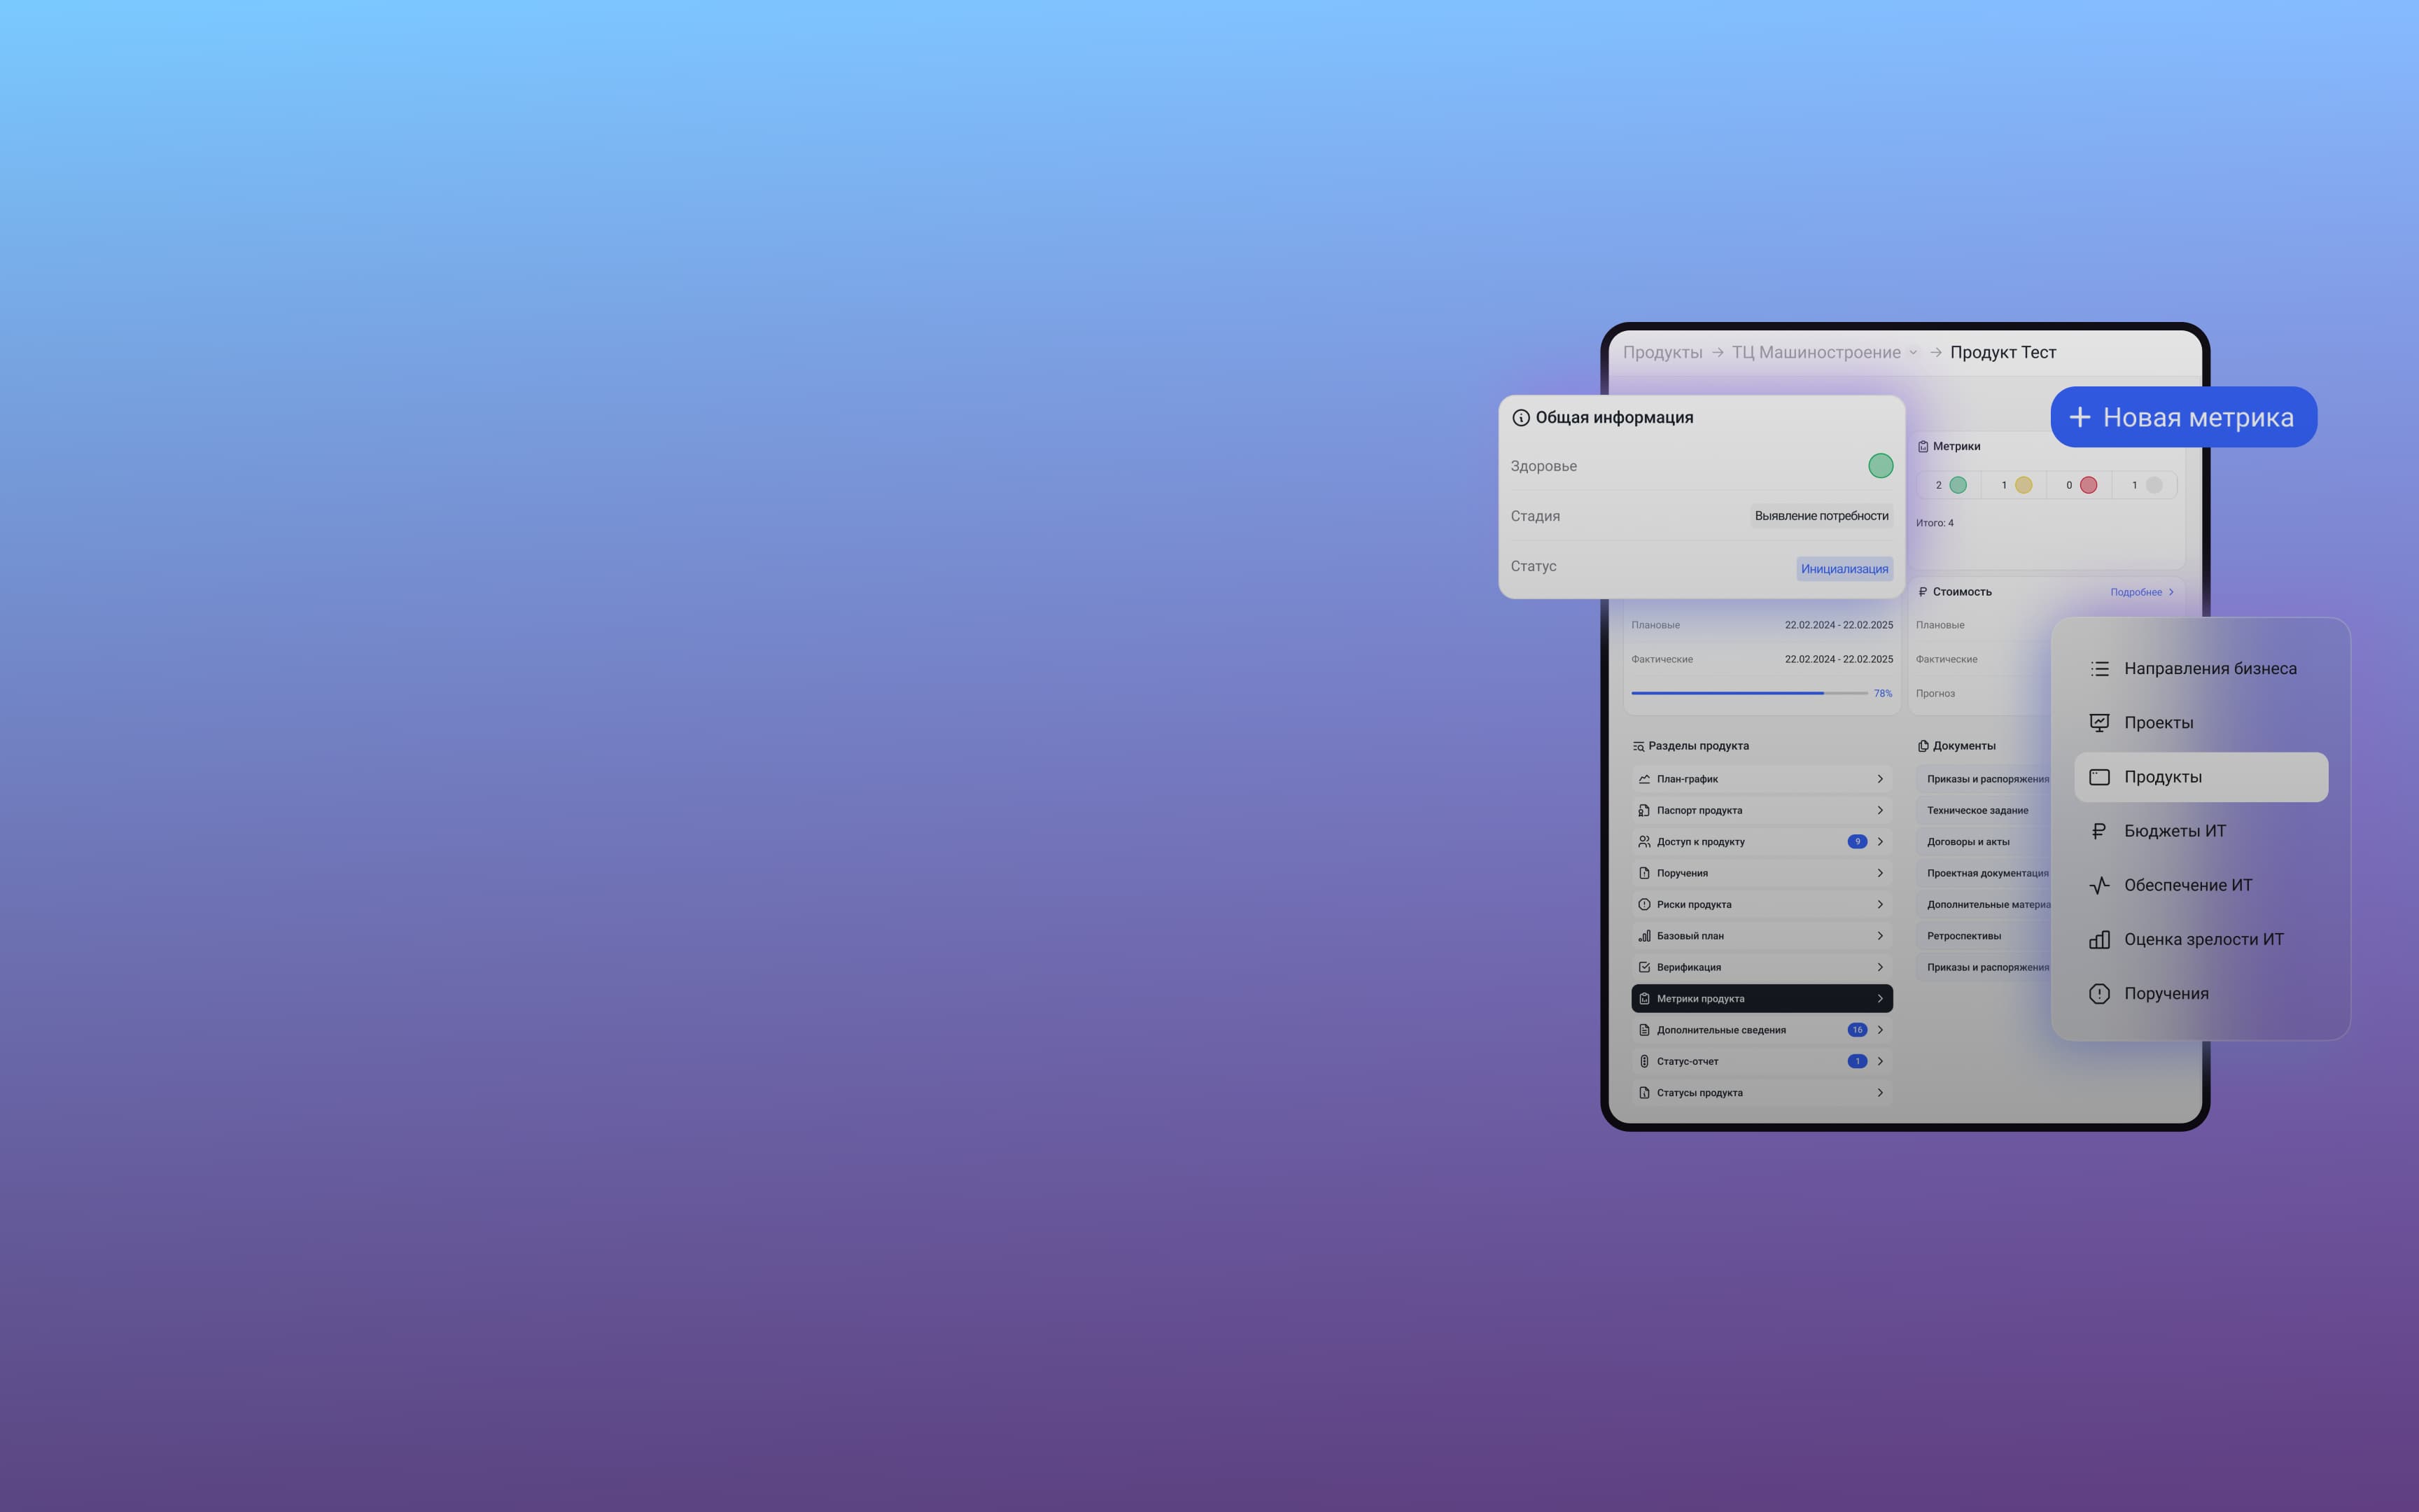Screen dimensions: 2419x1512
Task: Click Продукты breadcrumb link
Action: (x=1662, y=353)
